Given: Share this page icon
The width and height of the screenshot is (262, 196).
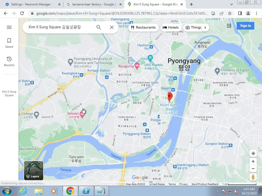Looking at the screenshot, I should click(222, 13).
